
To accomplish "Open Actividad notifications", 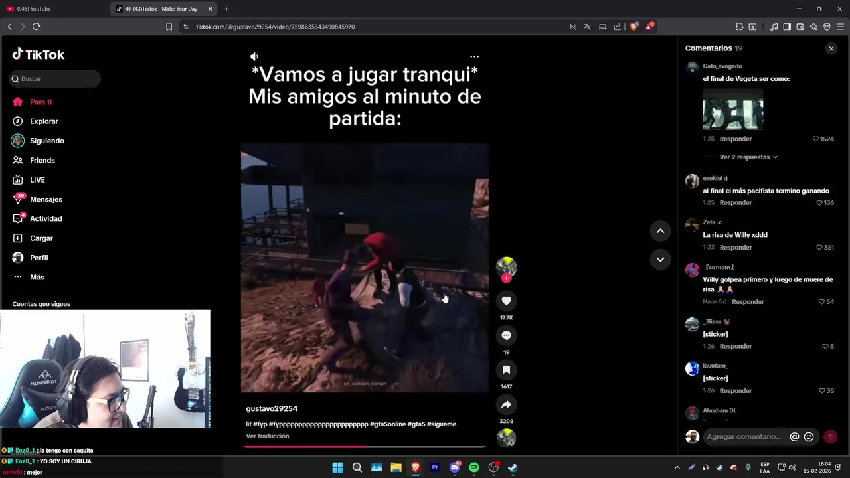I will pyautogui.click(x=37, y=218).
